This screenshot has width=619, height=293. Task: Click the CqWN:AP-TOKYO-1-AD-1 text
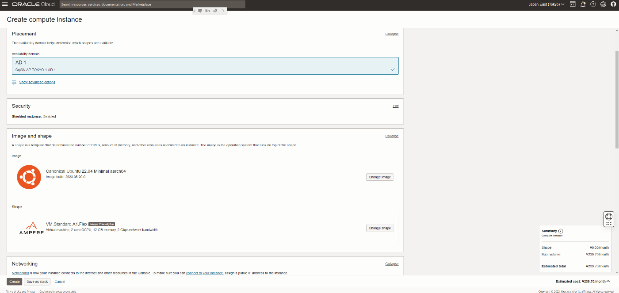[35, 70]
